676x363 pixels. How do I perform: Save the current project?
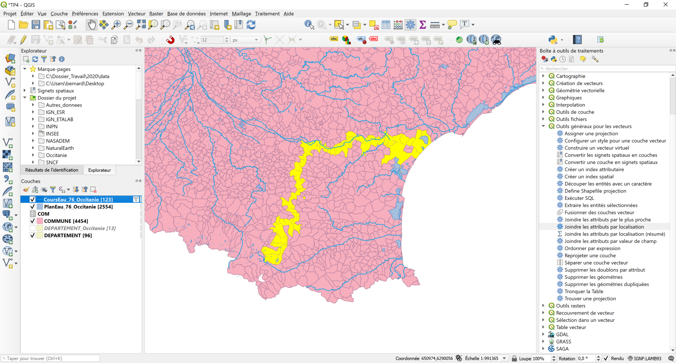point(36,25)
